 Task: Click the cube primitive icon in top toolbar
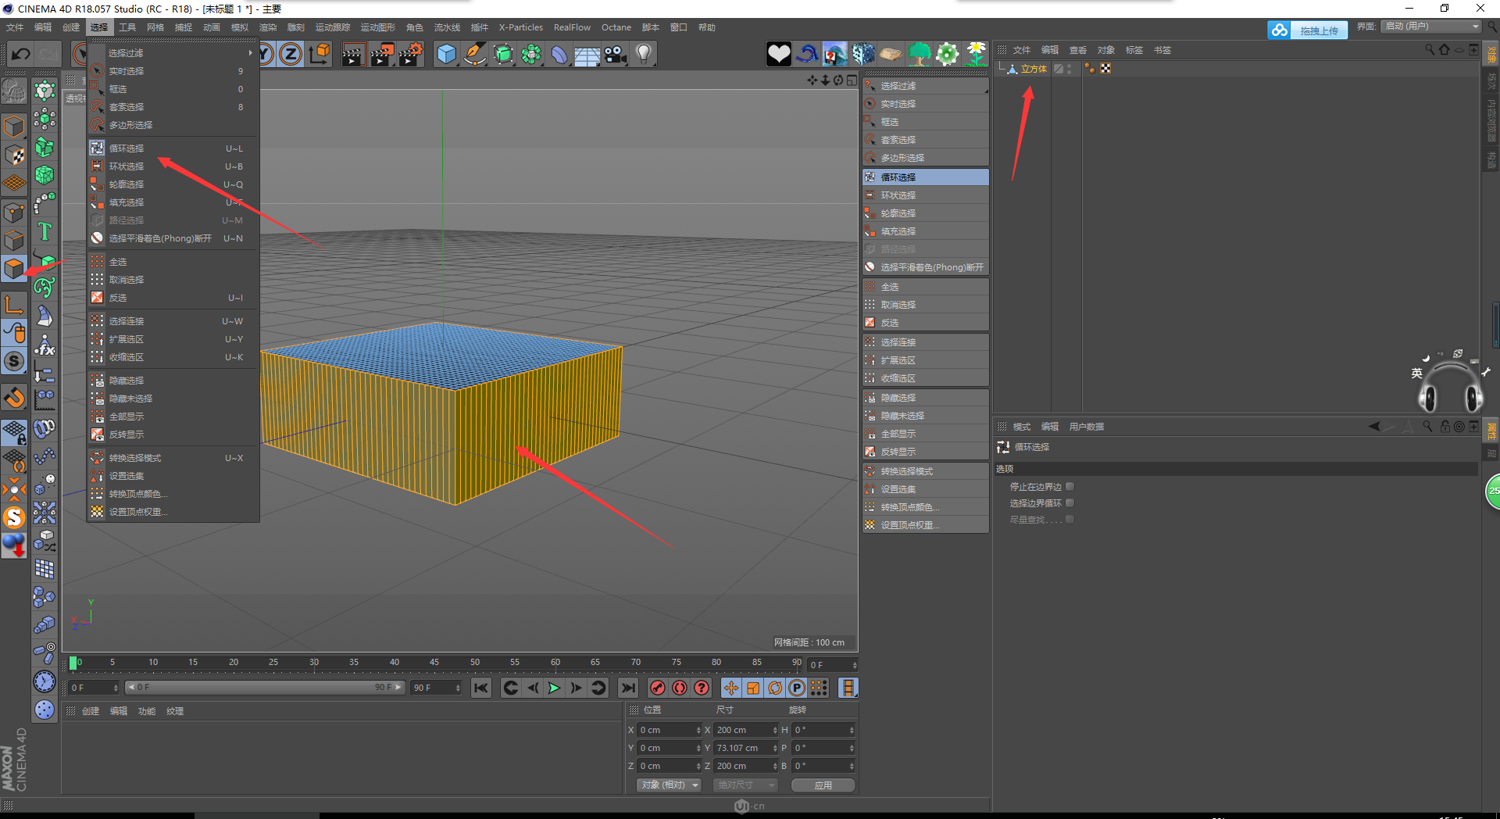(446, 54)
